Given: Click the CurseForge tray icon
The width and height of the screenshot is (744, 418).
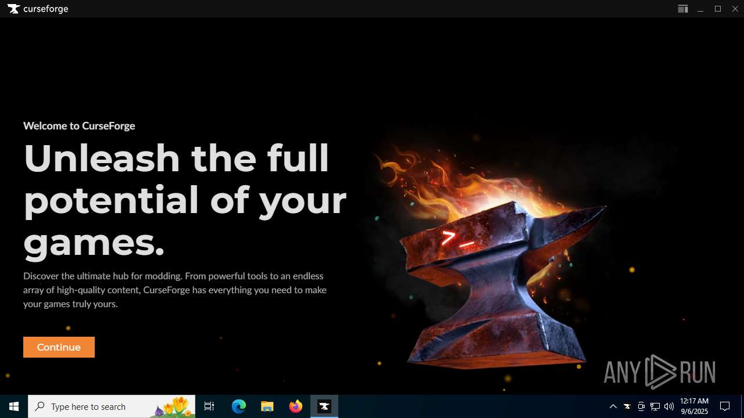Looking at the screenshot, I should click(627, 406).
